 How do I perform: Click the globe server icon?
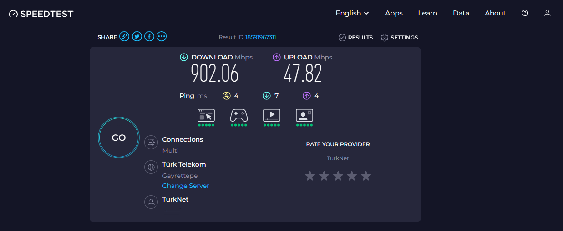point(151,167)
